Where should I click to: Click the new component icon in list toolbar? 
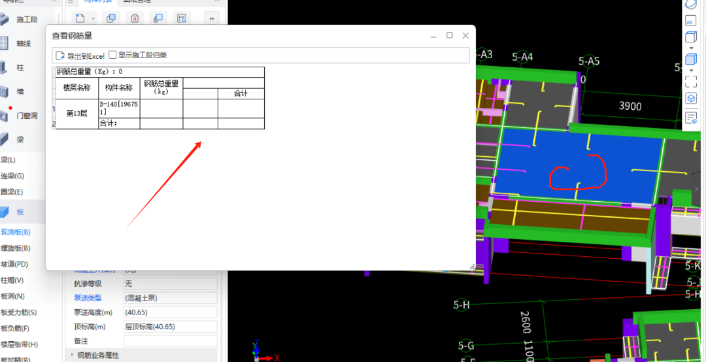80,18
